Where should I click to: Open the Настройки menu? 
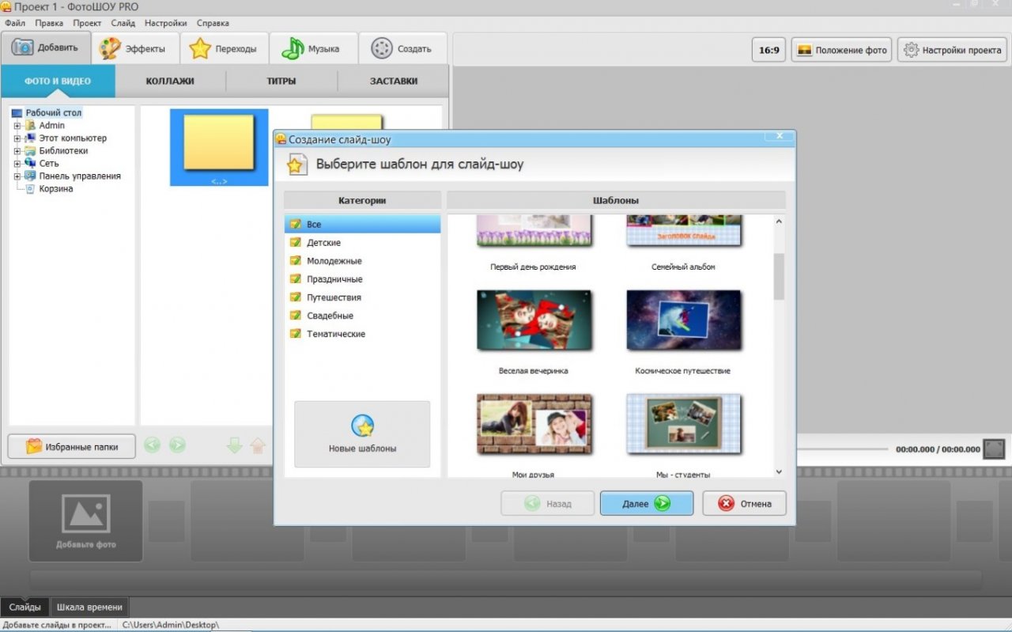[x=165, y=23]
